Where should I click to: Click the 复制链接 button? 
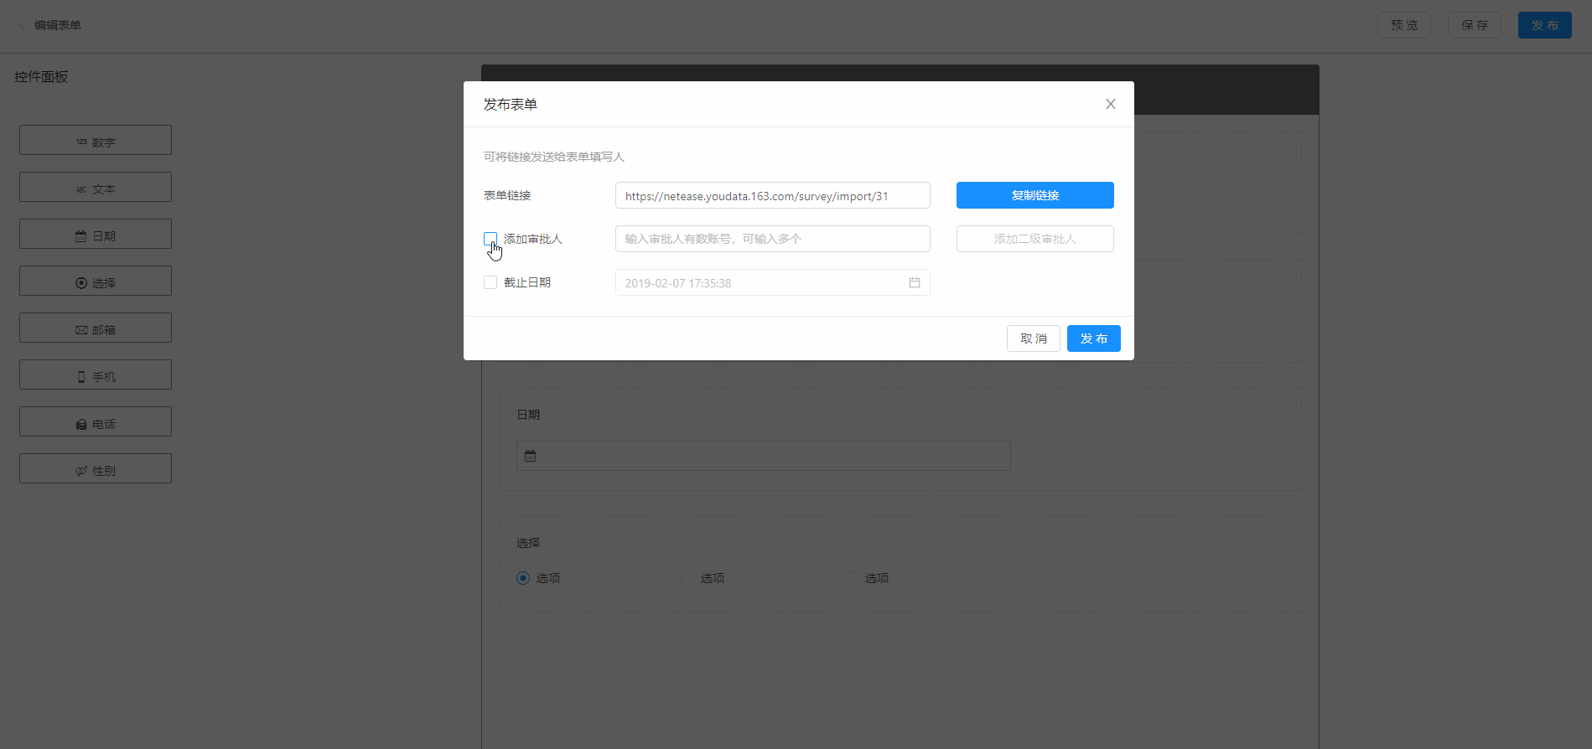pos(1035,195)
